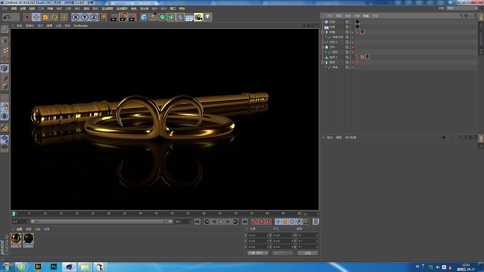Add a Camera object from toolbar
This screenshot has width=484, height=272.
199,17
